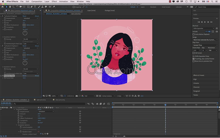Open the Tracker panel

point(195,95)
